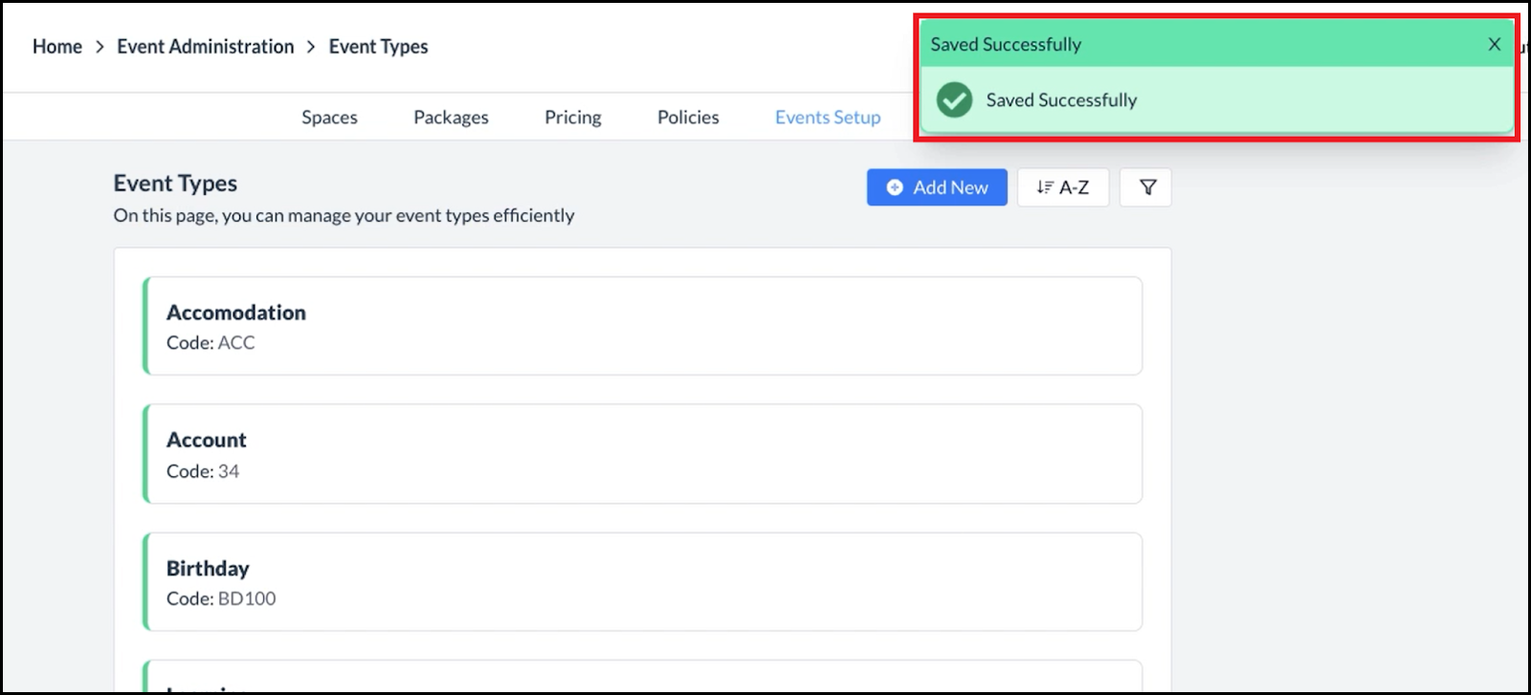
Task: Select the Pricing tab
Action: pyautogui.click(x=572, y=118)
